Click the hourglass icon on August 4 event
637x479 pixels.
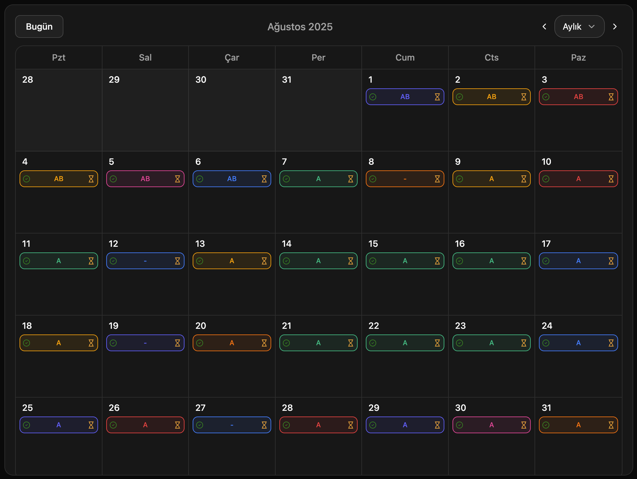(x=91, y=179)
